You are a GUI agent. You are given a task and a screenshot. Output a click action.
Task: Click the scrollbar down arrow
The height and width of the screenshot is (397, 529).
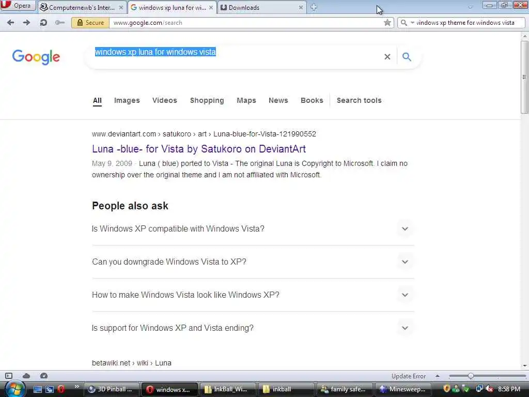(524, 366)
